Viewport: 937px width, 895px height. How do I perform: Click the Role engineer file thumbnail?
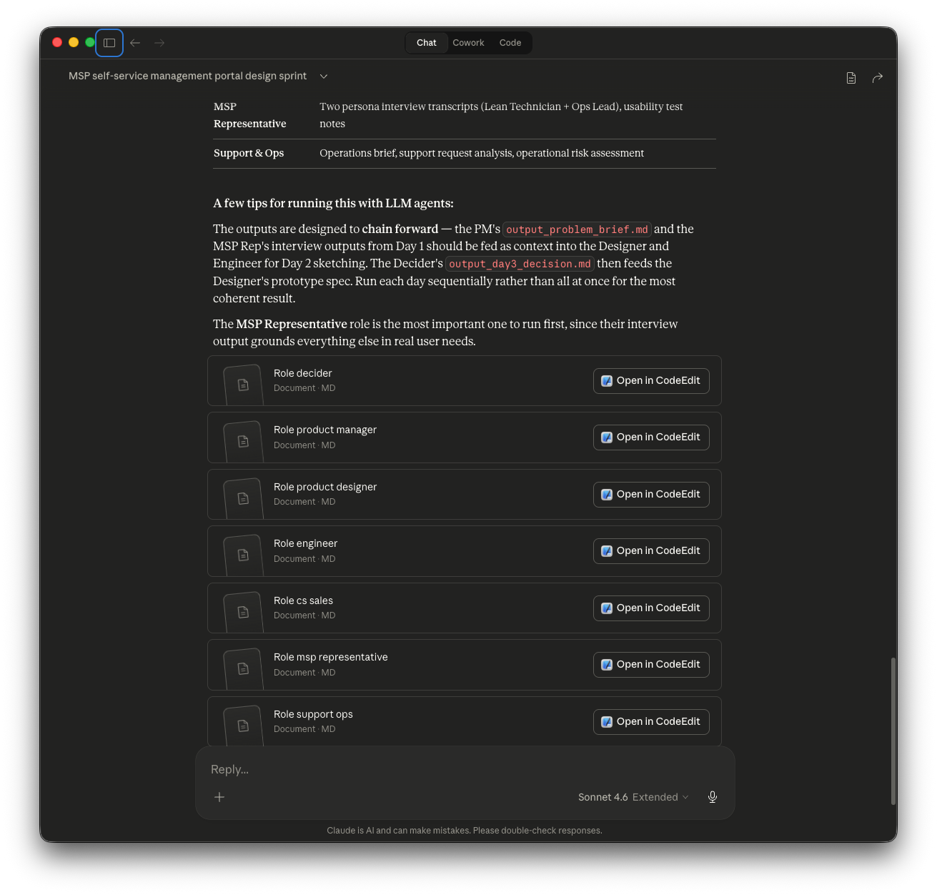(243, 555)
